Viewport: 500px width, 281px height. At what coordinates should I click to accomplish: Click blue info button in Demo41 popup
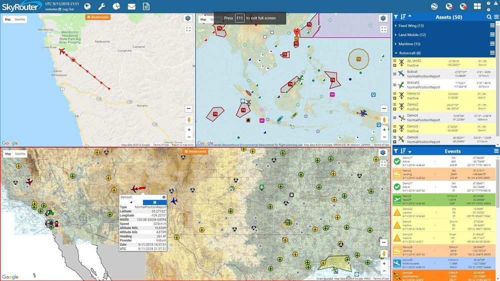click(154, 202)
